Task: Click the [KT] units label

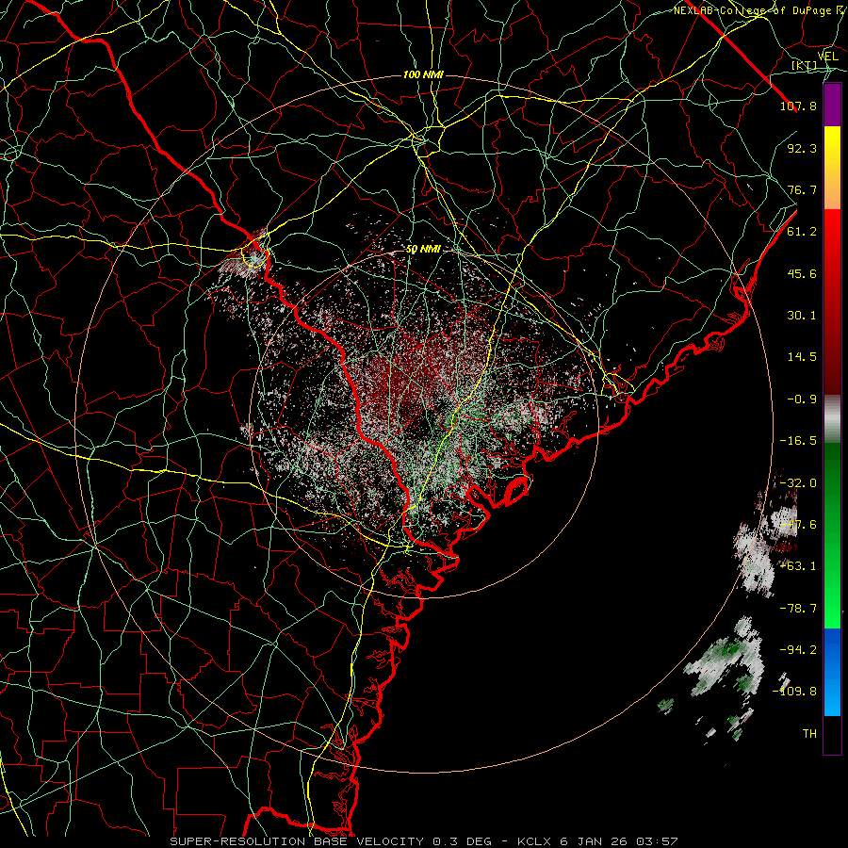Action: pos(804,65)
